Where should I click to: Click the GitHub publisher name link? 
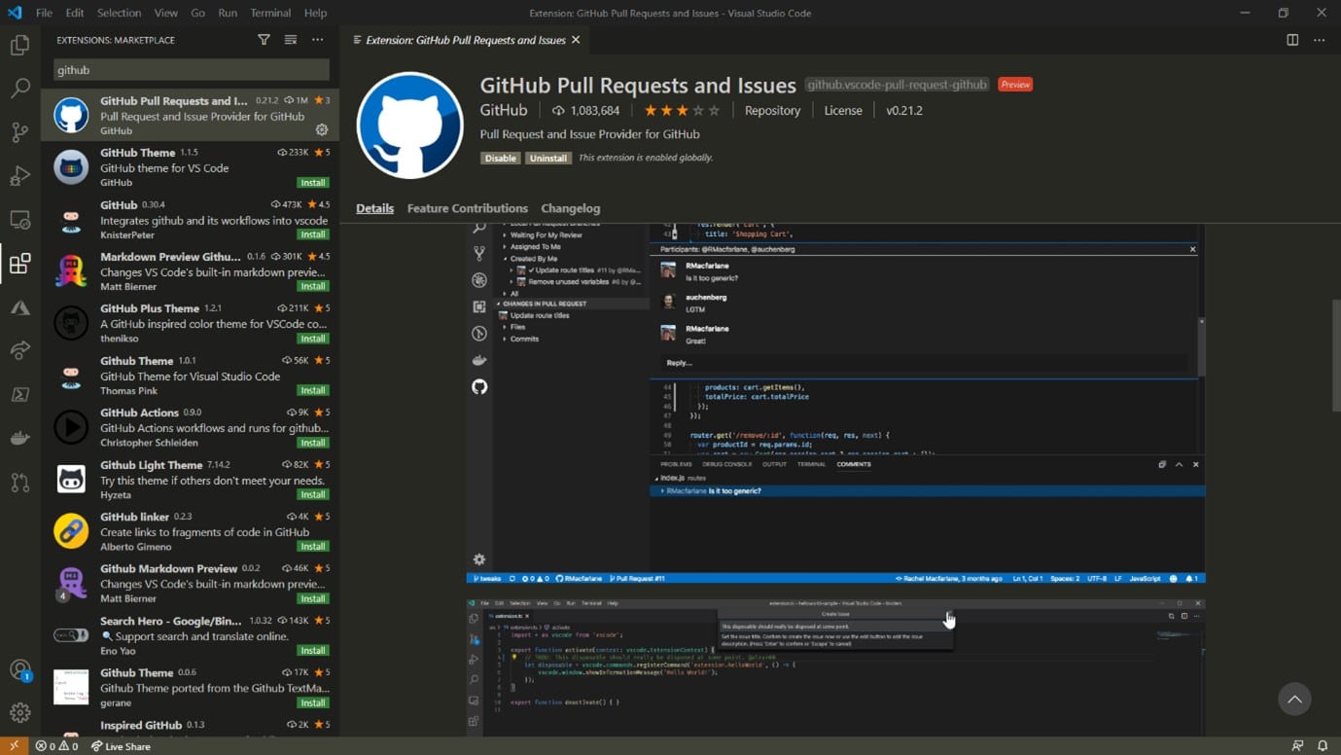pos(504,110)
